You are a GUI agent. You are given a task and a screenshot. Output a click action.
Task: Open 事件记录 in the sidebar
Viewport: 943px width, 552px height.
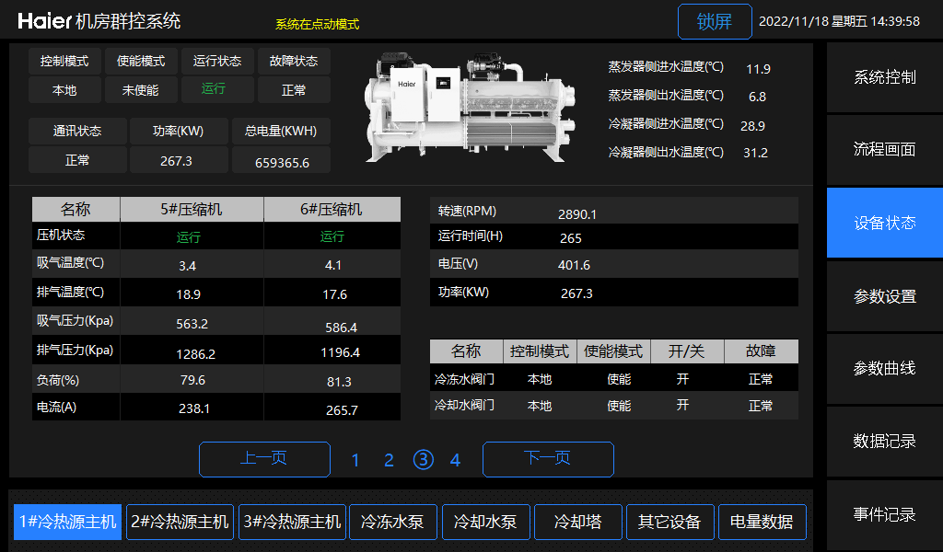(884, 514)
